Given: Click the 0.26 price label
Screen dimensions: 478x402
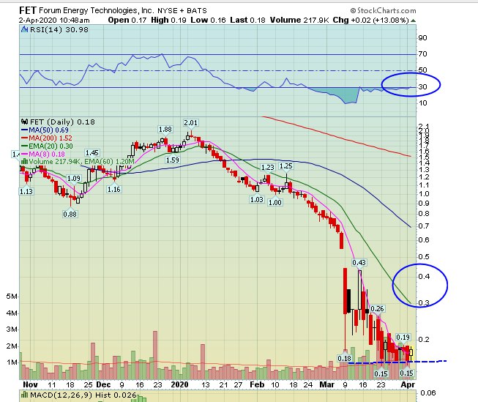Looking at the screenshot, I should (378, 309).
